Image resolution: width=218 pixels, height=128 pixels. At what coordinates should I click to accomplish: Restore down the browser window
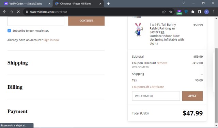coord(203,3)
